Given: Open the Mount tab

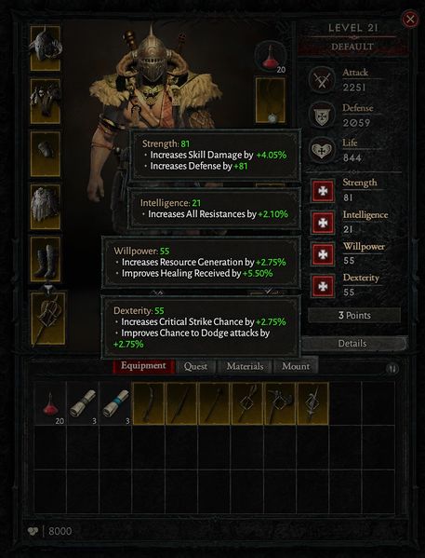Looking at the screenshot, I should (x=296, y=366).
